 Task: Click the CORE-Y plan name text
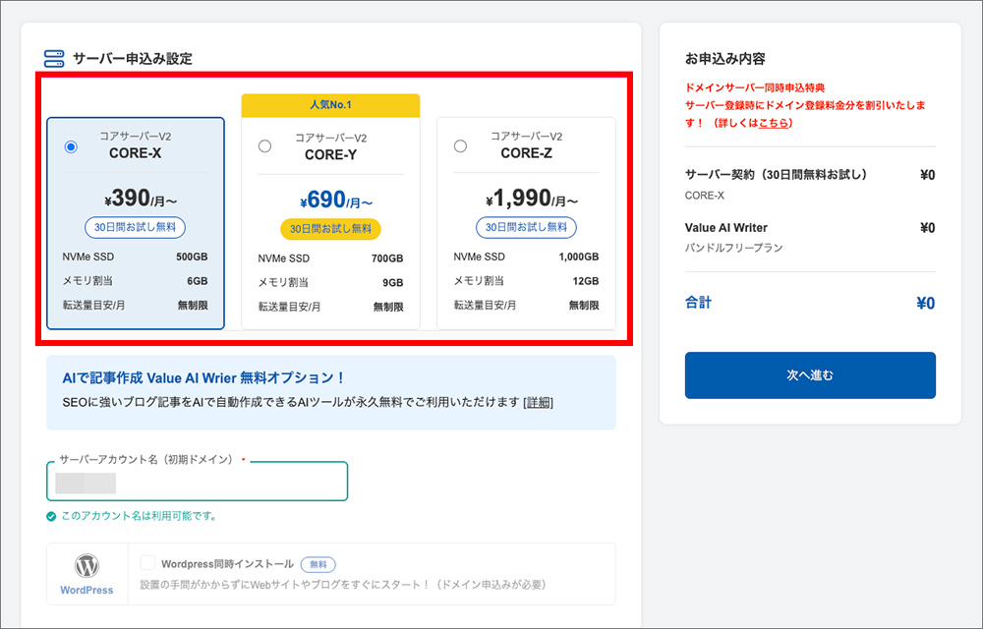330,155
